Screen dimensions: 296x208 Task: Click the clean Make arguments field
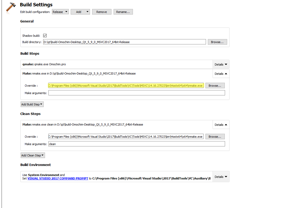click(x=136, y=144)
